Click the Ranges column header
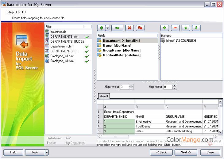The image size is (224, 159). [x=191, y=36]
